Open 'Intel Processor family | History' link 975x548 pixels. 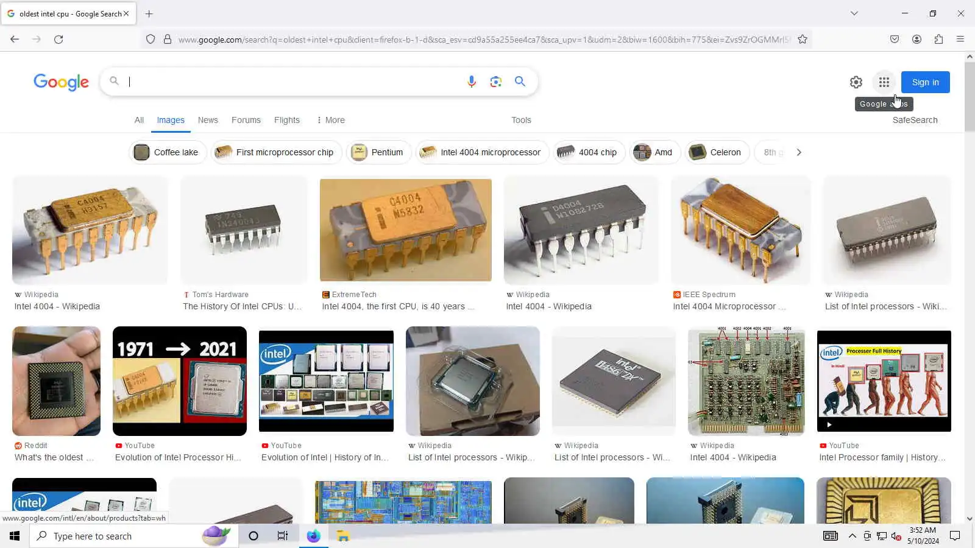point(882,457)
